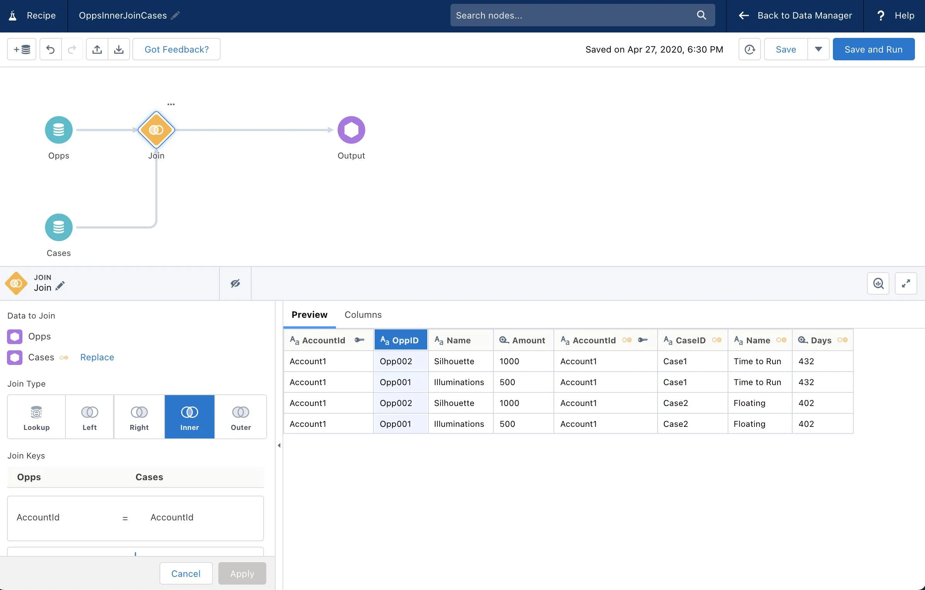Screen dimensions: 925x590
Task: Click the Save and Run button
Action: tap(874, 48)
